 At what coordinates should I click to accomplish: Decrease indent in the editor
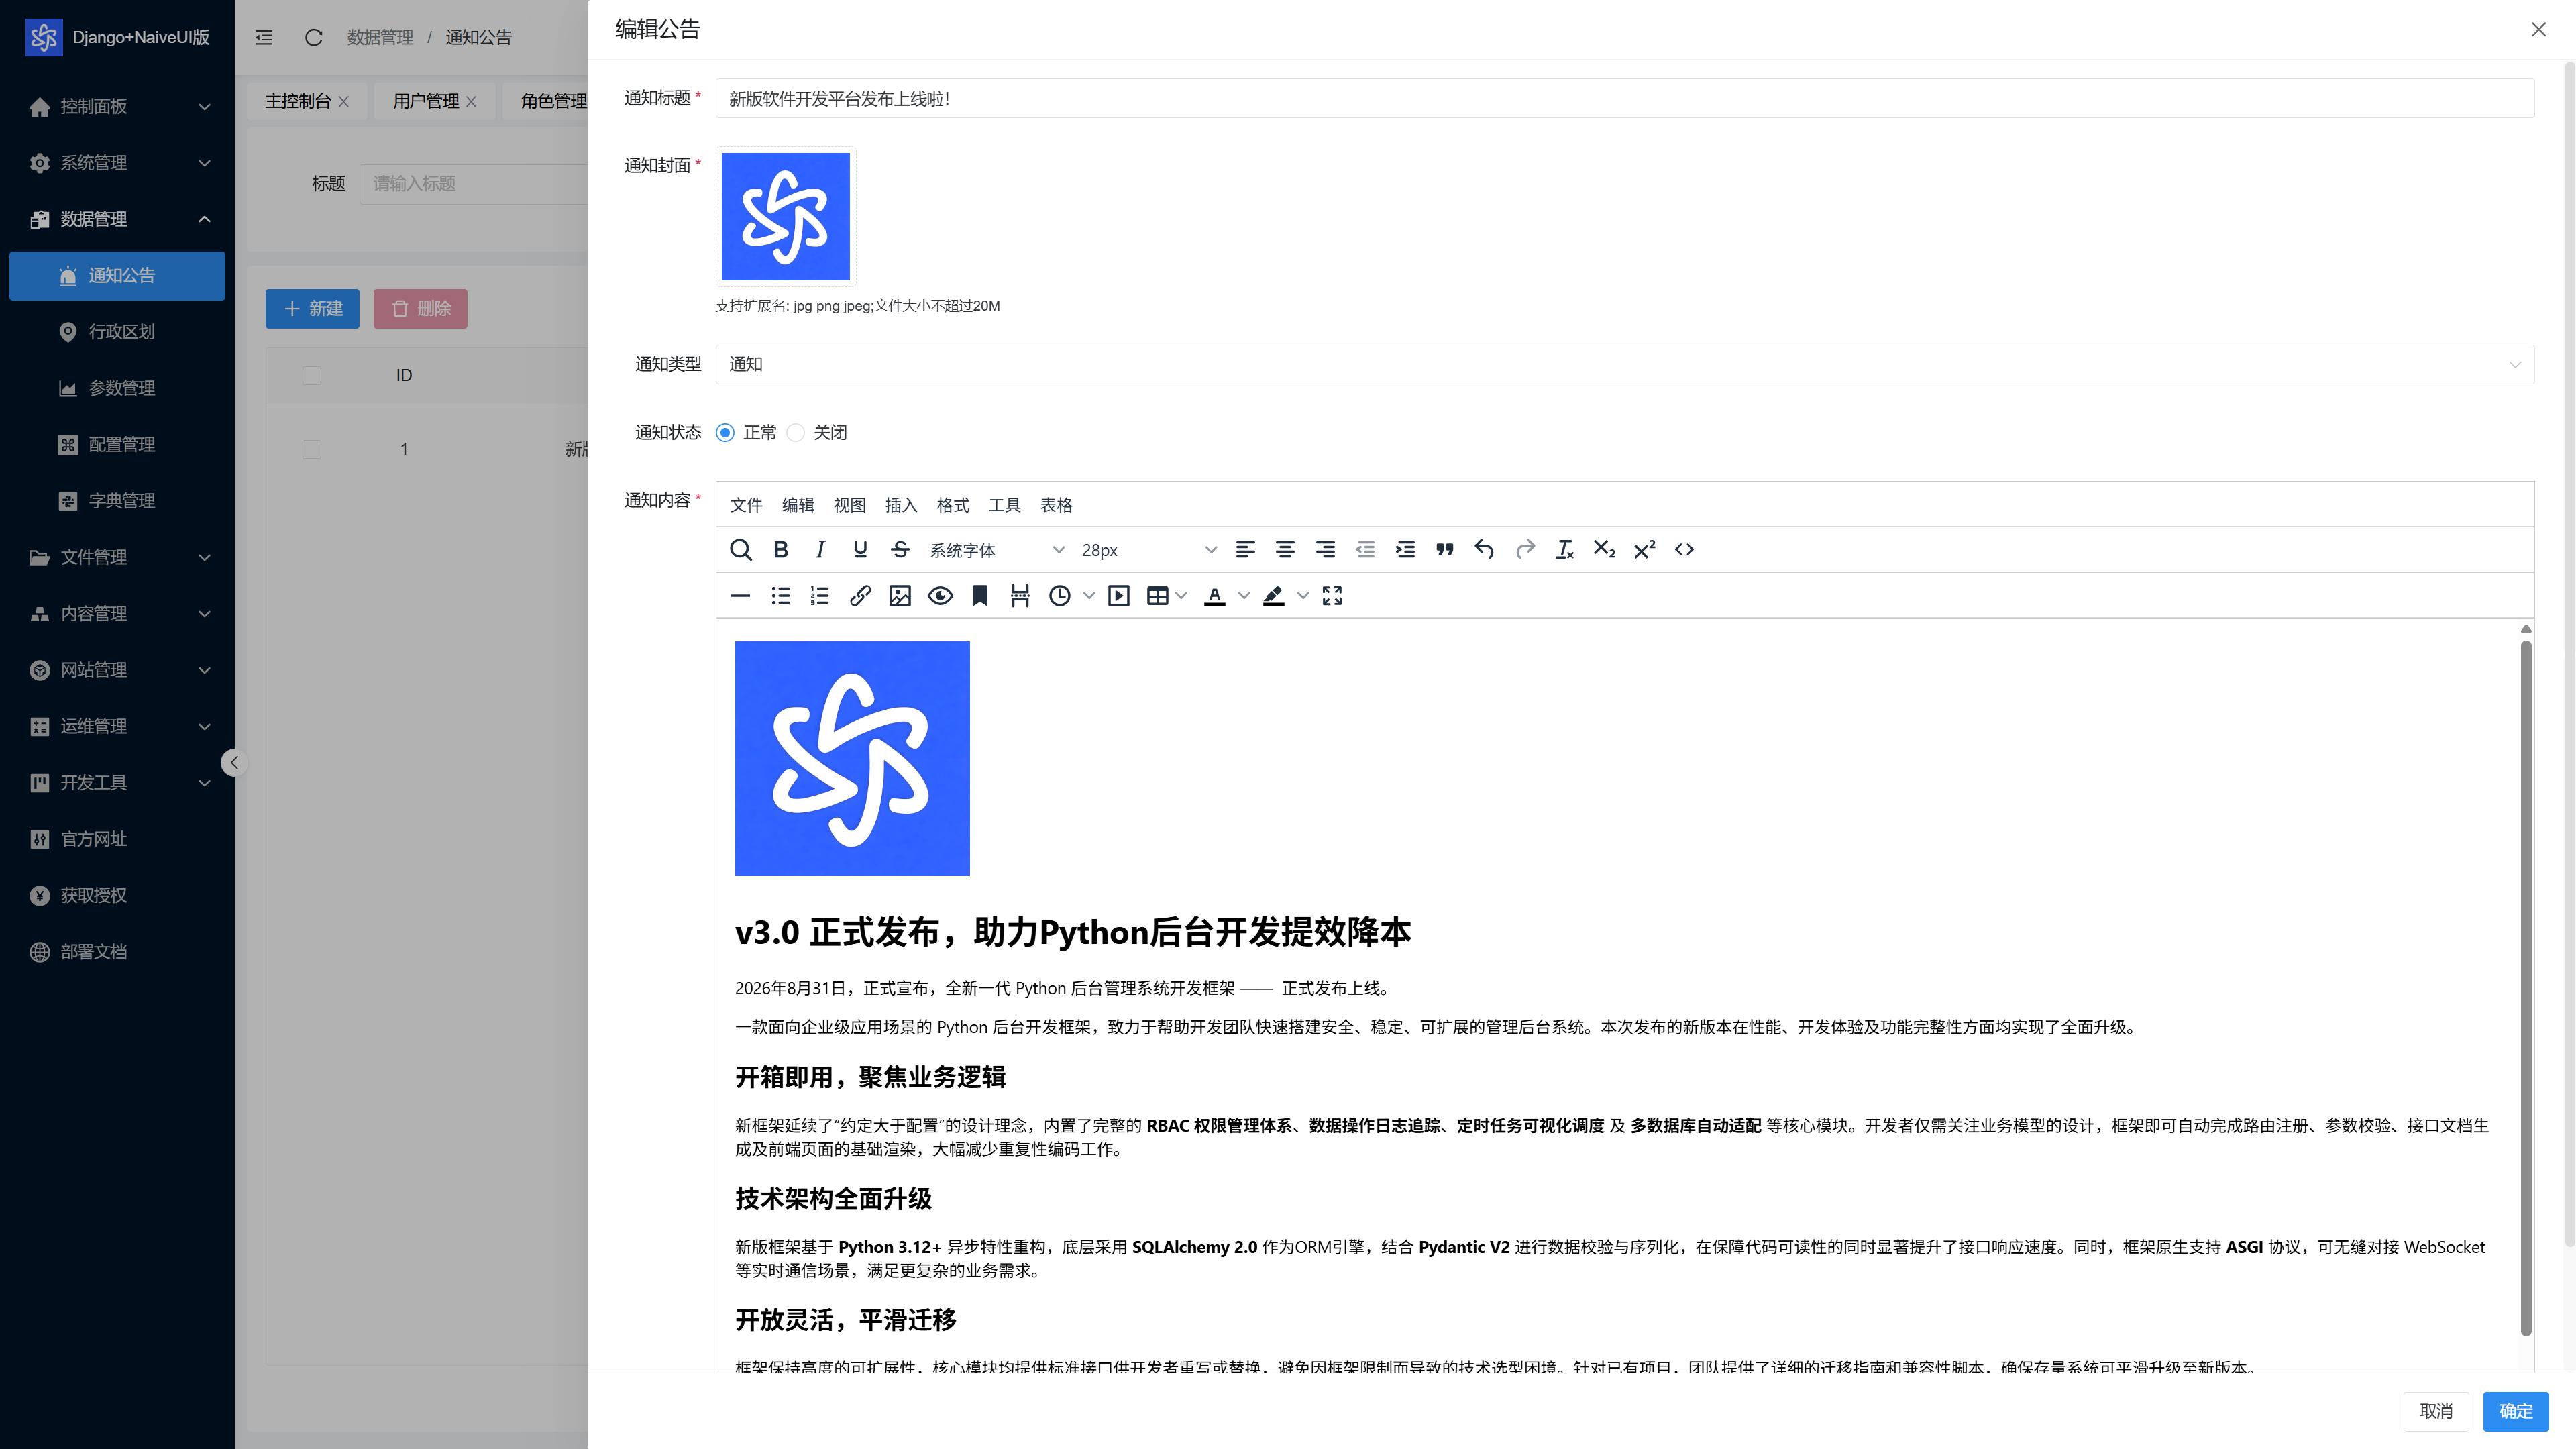[x=1365, y=549]
